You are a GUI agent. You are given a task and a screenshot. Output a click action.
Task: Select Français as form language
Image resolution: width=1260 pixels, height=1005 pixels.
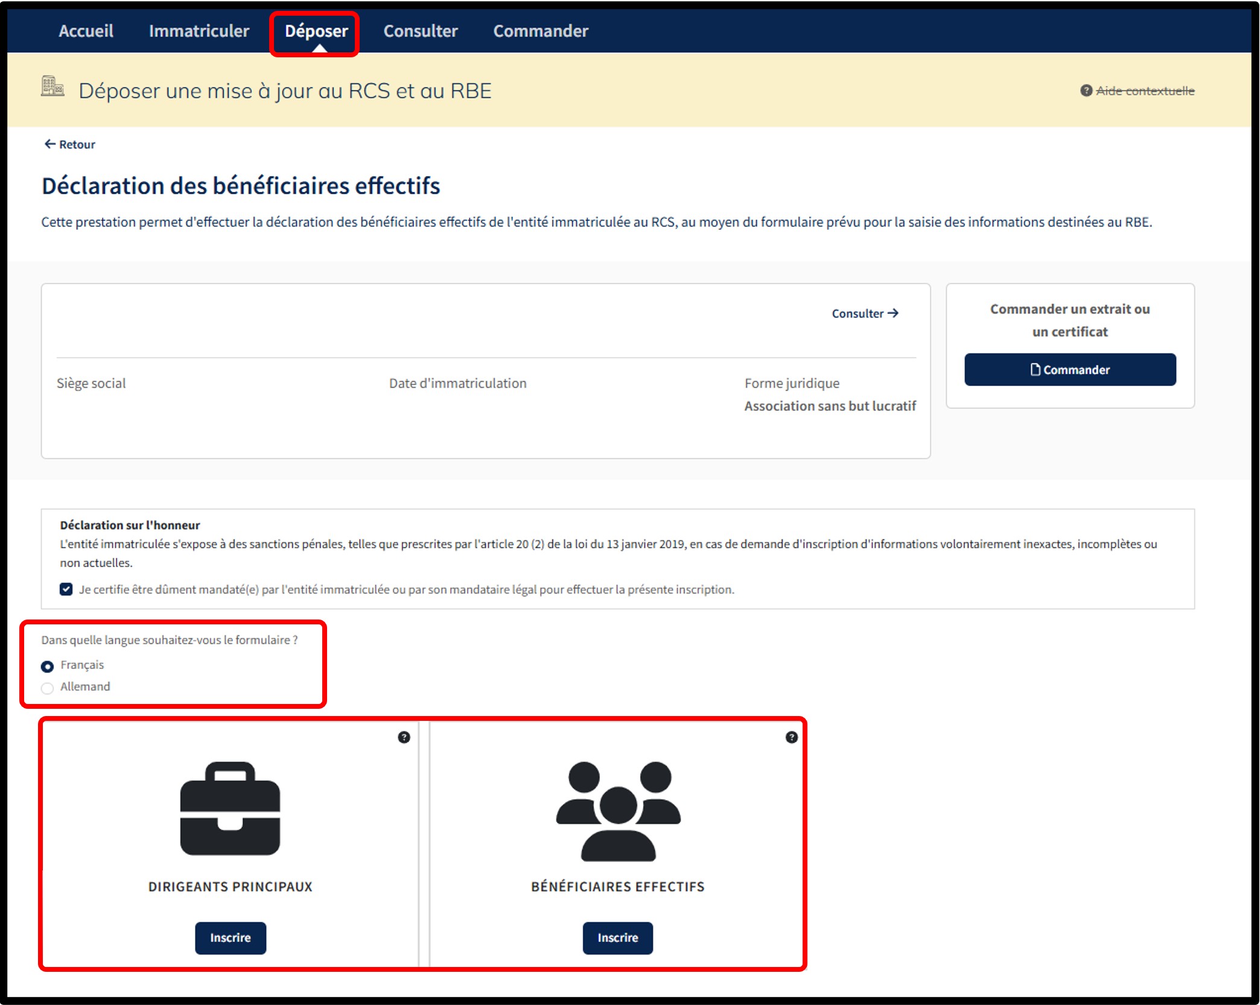(47, 667)
